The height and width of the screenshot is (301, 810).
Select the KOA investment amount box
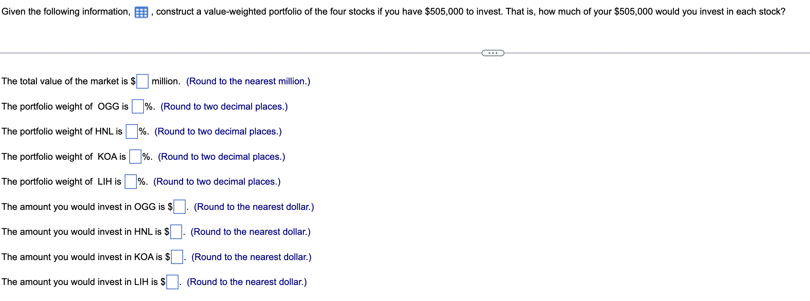[177, 257]
